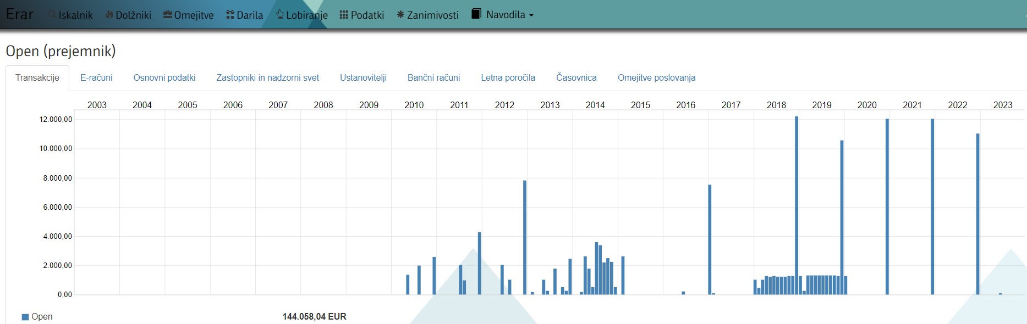Click the Iskalnik magnifier search icon
Screen dimensions: 1027x324
pos(52,15)
